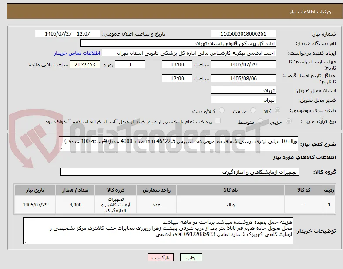Select the کالا radio button
Image resolution: width=343 pixels, height=269 pixels.
tap(277, 110)
